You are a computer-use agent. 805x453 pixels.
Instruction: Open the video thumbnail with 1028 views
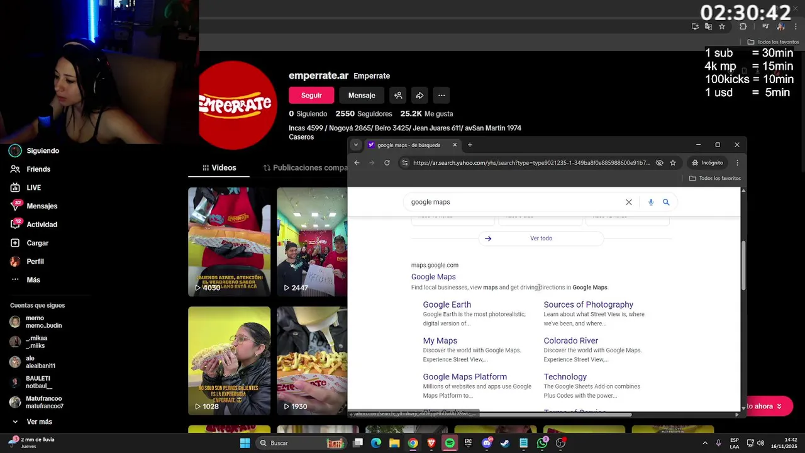coord(229,361)
